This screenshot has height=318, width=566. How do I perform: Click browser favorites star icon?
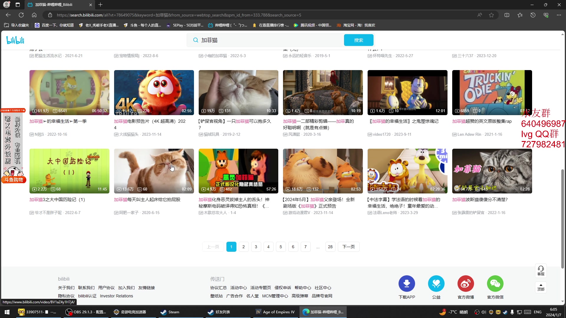[x=491, y=15]
